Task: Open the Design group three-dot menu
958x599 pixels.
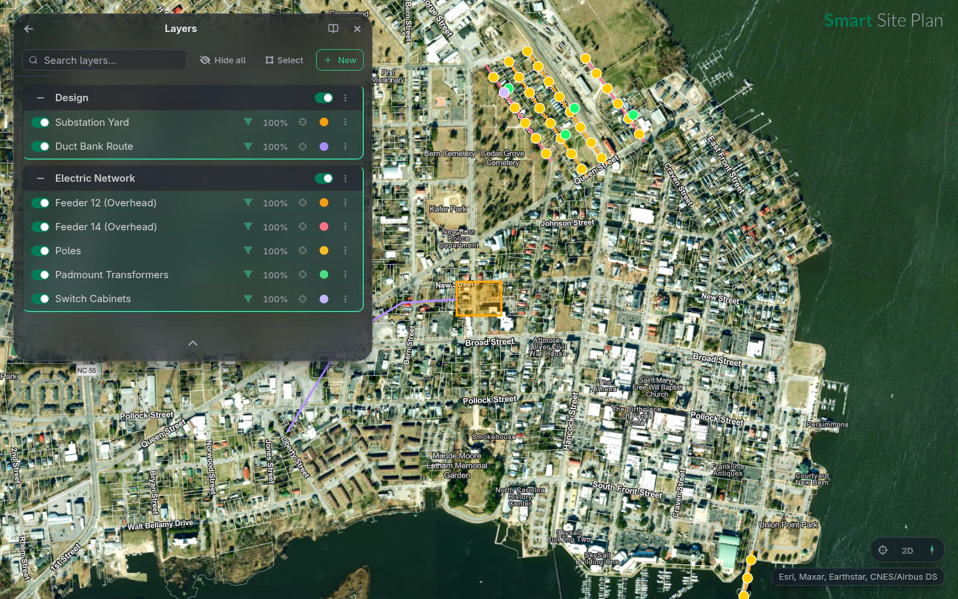Action: pyautogui.click(x=345, y=98)
